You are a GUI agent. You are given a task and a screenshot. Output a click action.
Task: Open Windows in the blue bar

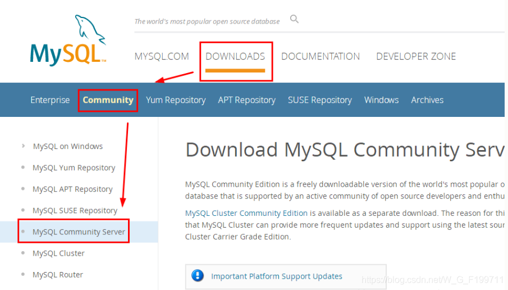381,100
